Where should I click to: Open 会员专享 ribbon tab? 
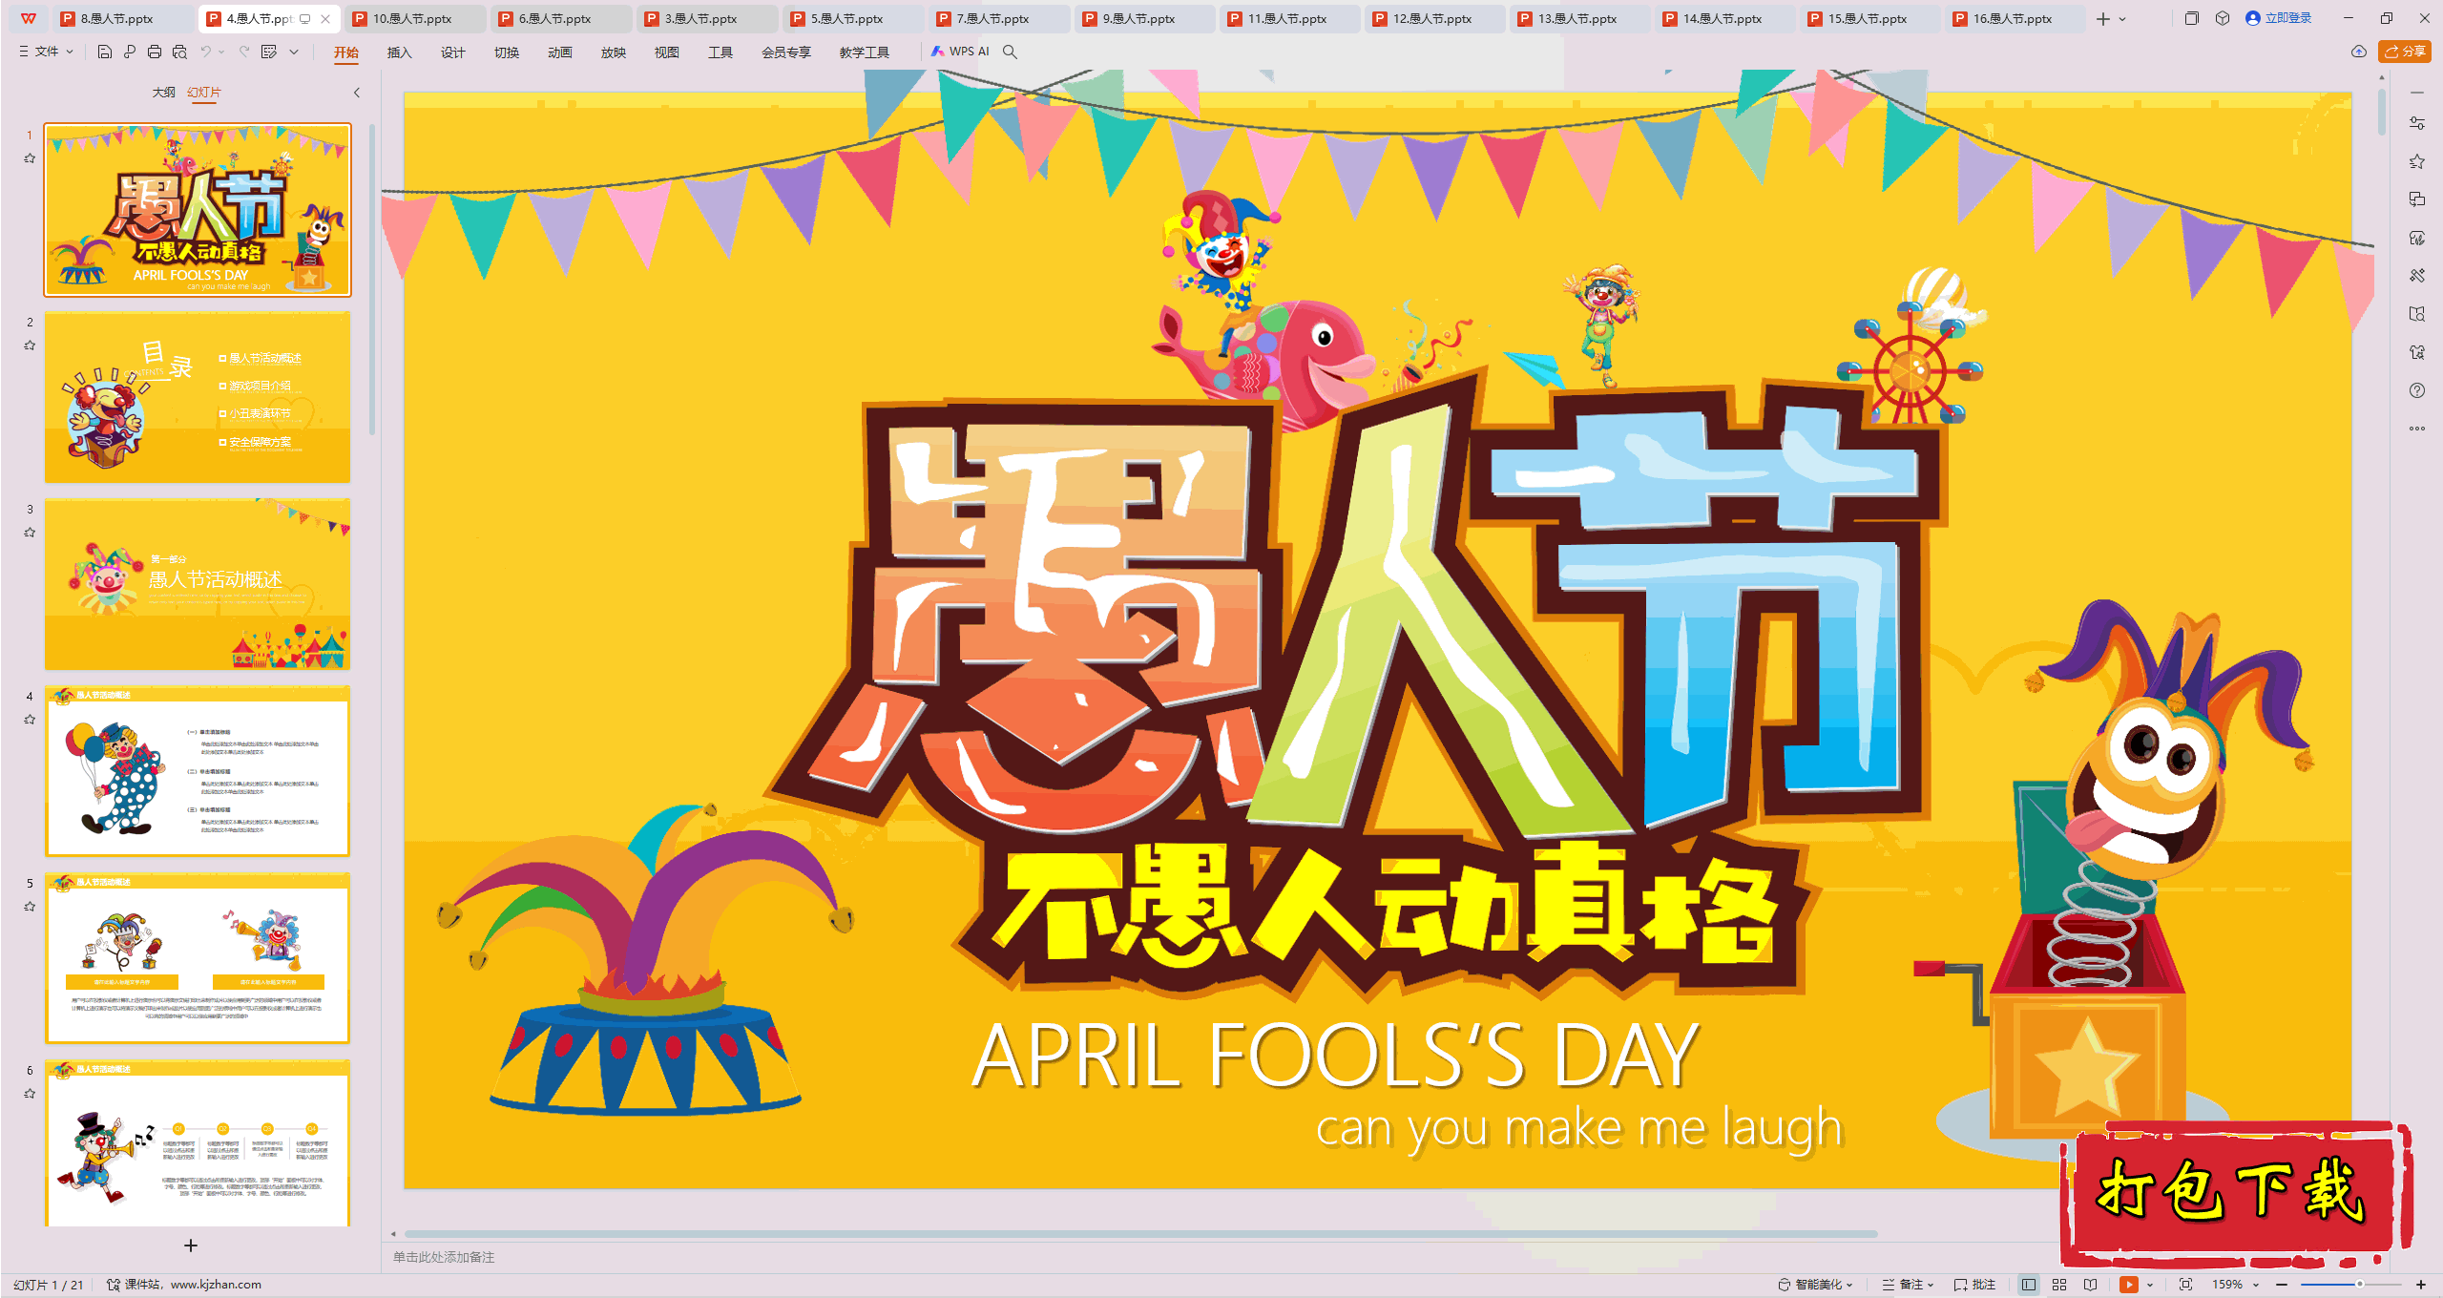(785, 52)
